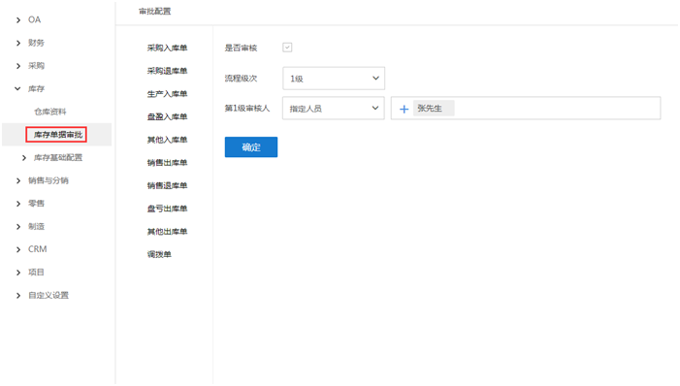Open the 制造 sidebar module
This screenshot has width=680, height=386.
click(x=37, y=227)
